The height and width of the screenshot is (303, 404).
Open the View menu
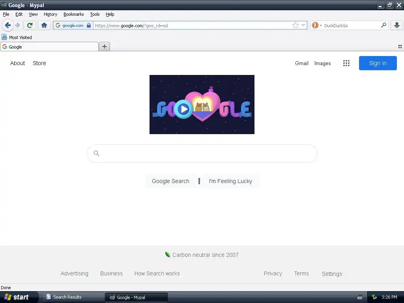(x=33, y=15)
